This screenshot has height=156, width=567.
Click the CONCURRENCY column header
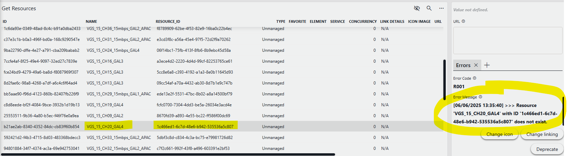click(x=362, y=21)
